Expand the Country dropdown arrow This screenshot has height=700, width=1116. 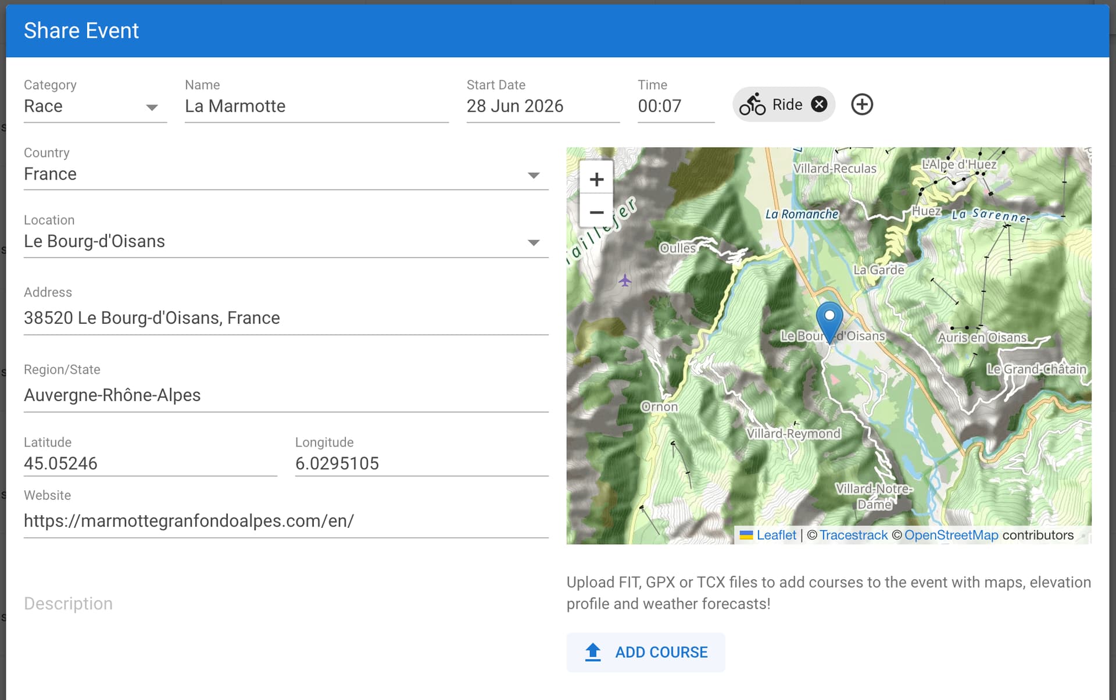pos(534,175)
